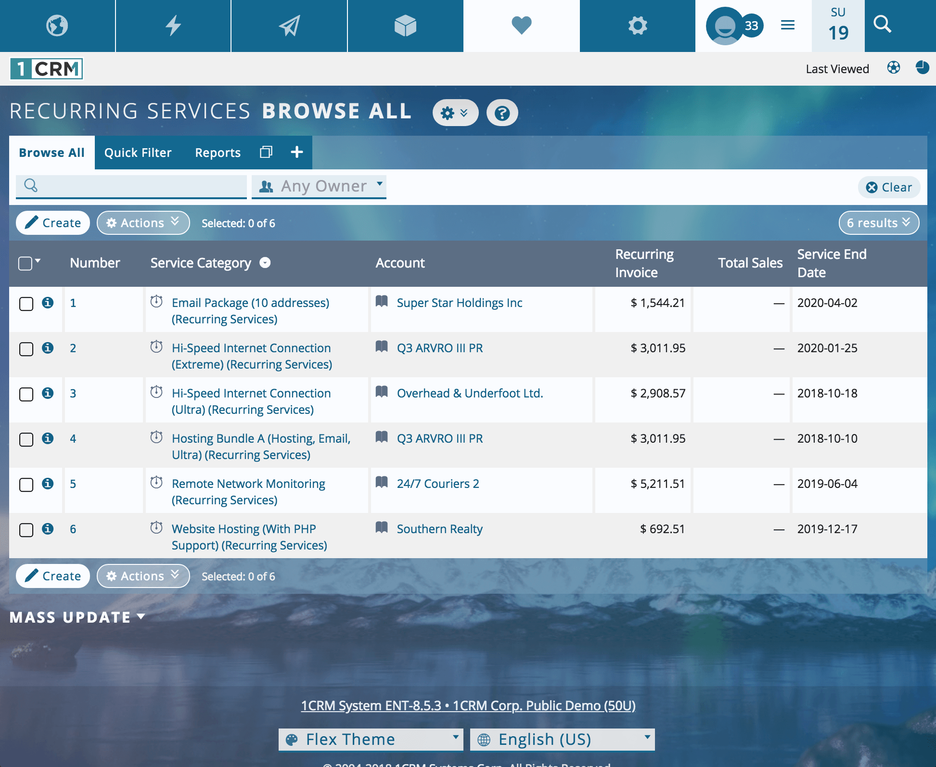The image size is (936, 767).
Task: Check the box for Overhead & Underfoot row
Action: point(26,395)
